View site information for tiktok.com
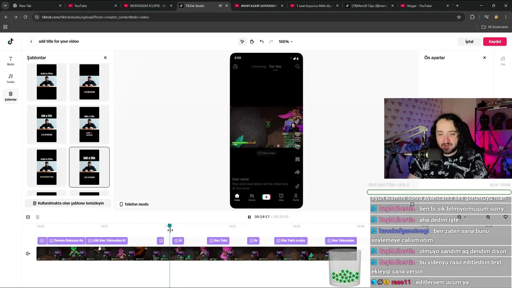The image size is (512, 288). click(36, 17)
